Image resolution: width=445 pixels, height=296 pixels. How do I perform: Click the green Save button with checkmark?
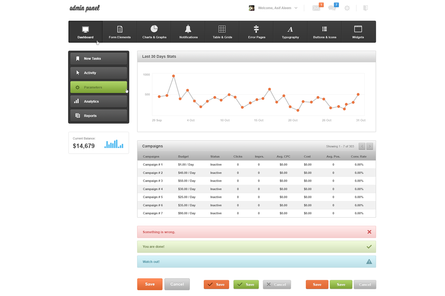(x=246, y=284)
